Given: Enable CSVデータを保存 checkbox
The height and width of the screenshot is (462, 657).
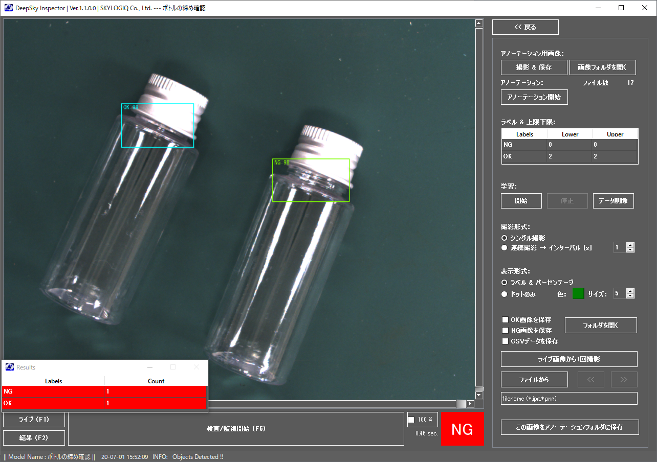Looking at the screenshot, I should click(x=506, y=341).
